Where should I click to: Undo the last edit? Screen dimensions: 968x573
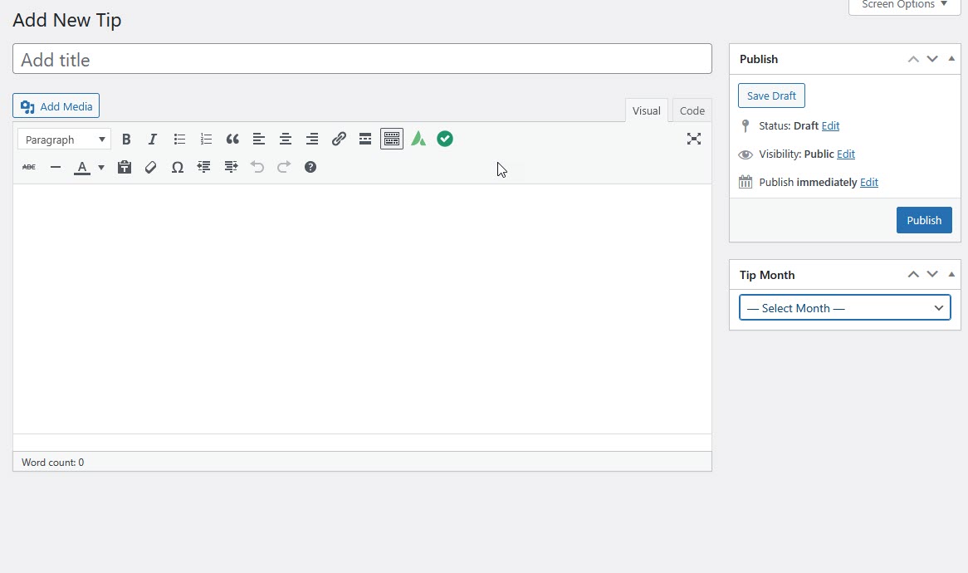point(257,167)
